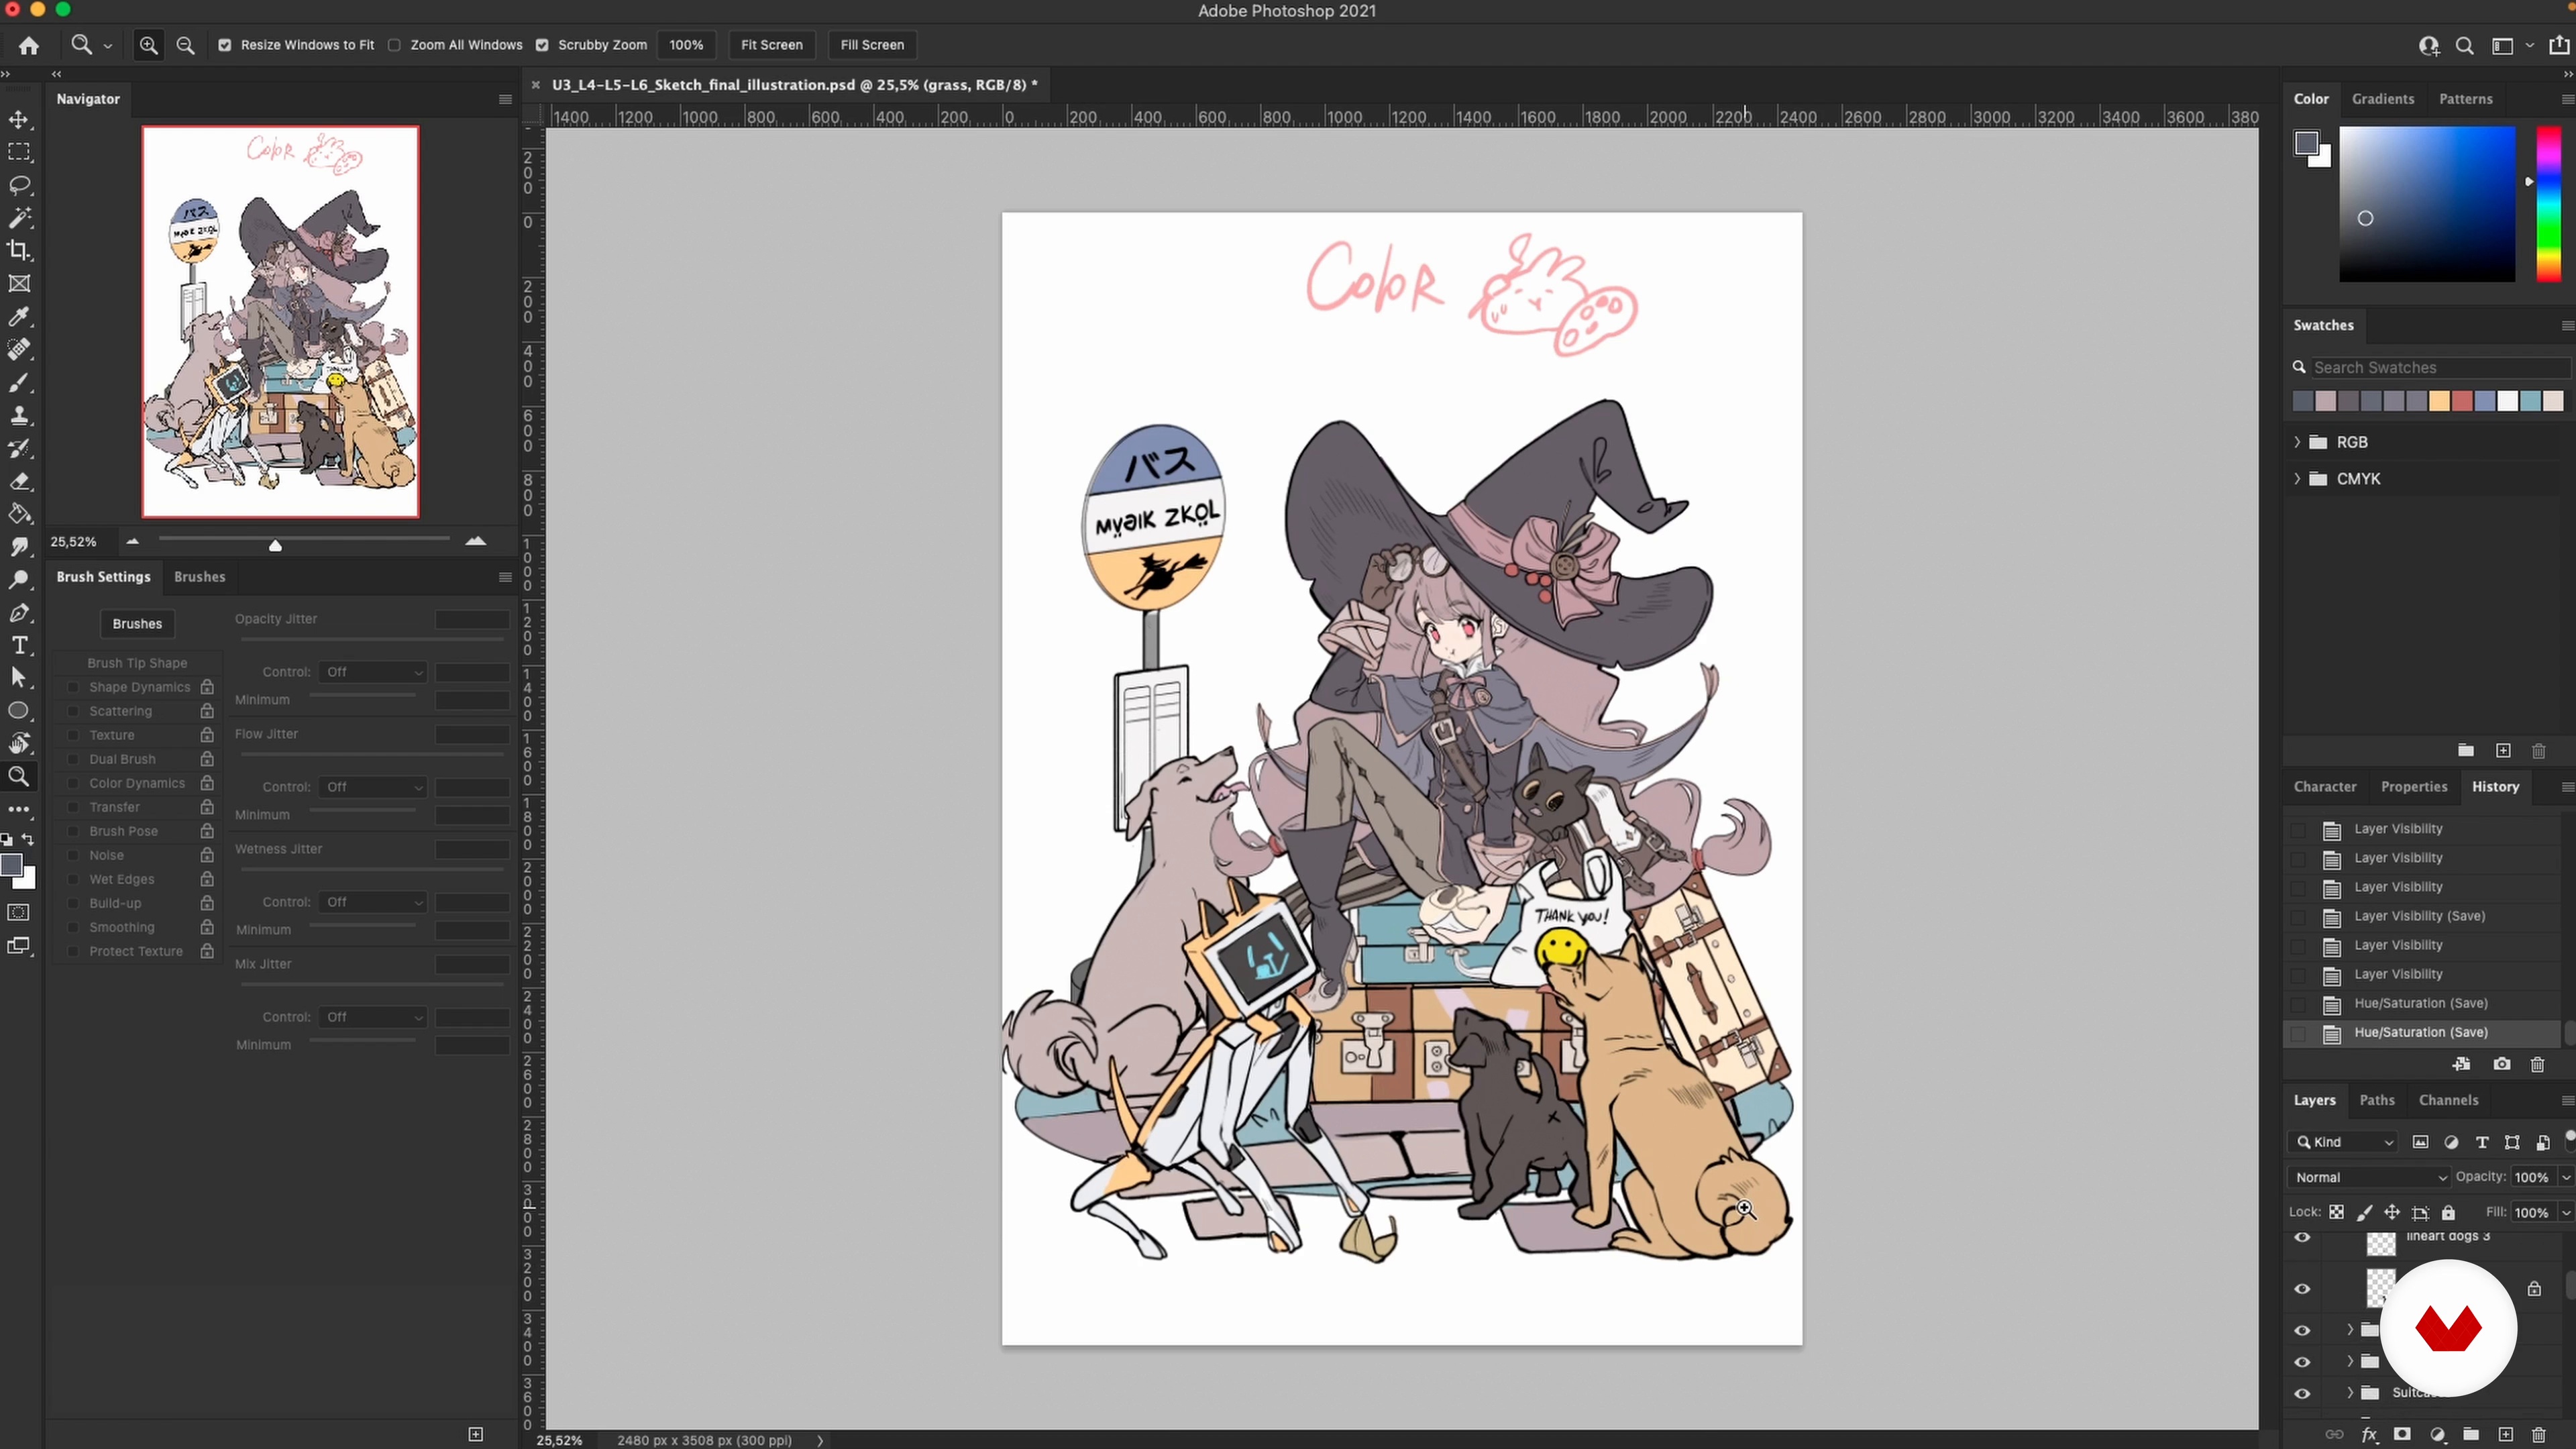Open the Normal blend mode dropdown
This screenshot has width=2576, height=1449.
tap(2368, 1177)
